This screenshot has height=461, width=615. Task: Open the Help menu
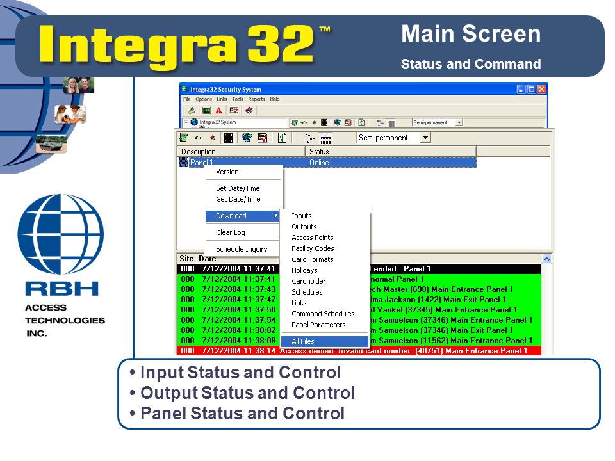coord(275,99)
